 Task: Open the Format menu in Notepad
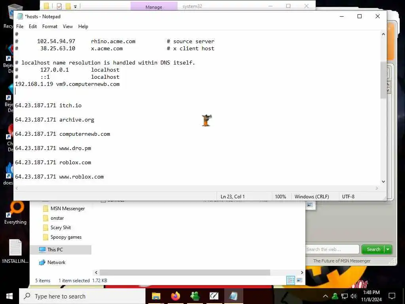coord(50,27)
